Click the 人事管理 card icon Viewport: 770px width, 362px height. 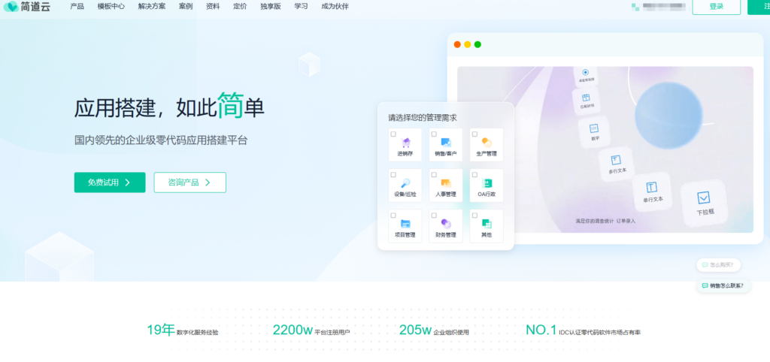point(446,183)
